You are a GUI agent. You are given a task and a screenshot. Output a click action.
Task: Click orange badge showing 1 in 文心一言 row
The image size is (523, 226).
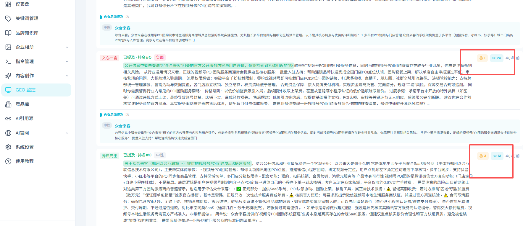[x=482, y=58]
